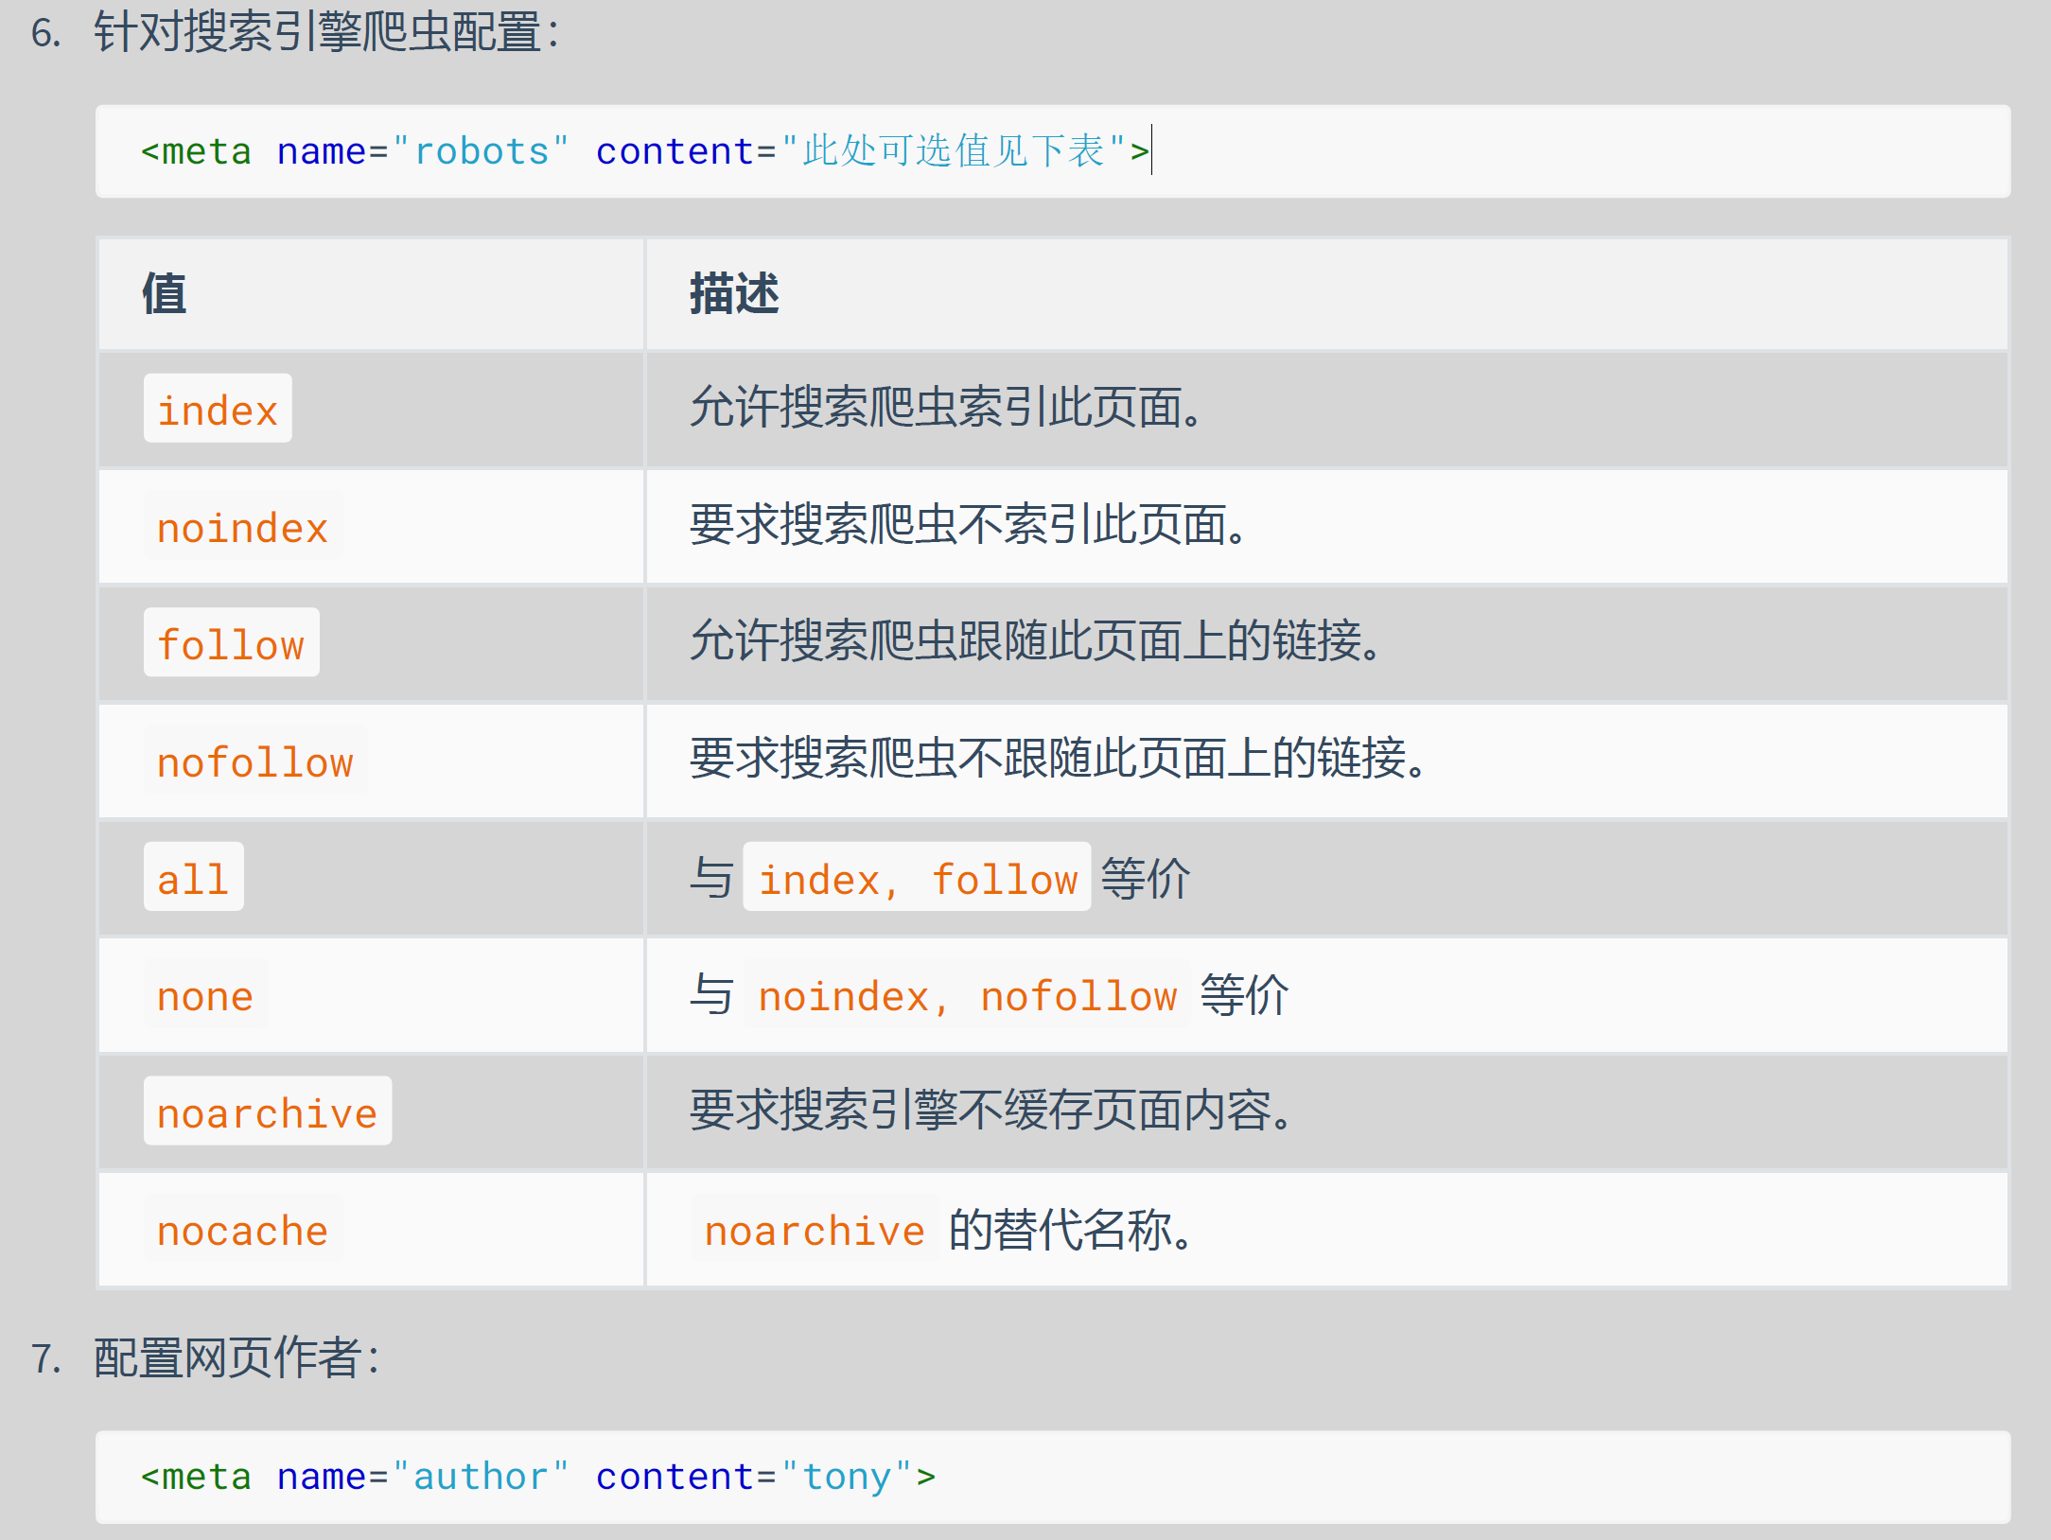Click the 'tony' string in author code
The height and width of the screenshot is (1540, 2051).
click(847, 1477)
